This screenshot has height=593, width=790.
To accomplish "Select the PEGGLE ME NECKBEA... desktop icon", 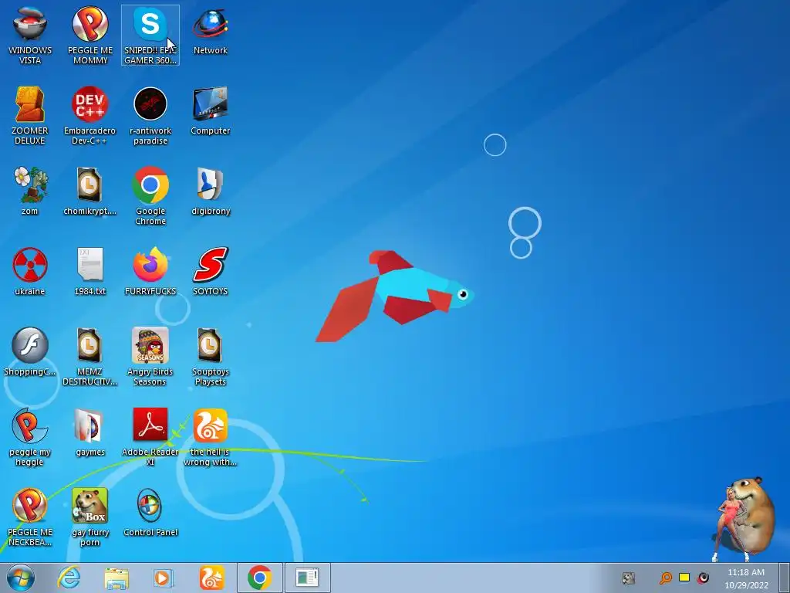I will [x=30, y=518].
